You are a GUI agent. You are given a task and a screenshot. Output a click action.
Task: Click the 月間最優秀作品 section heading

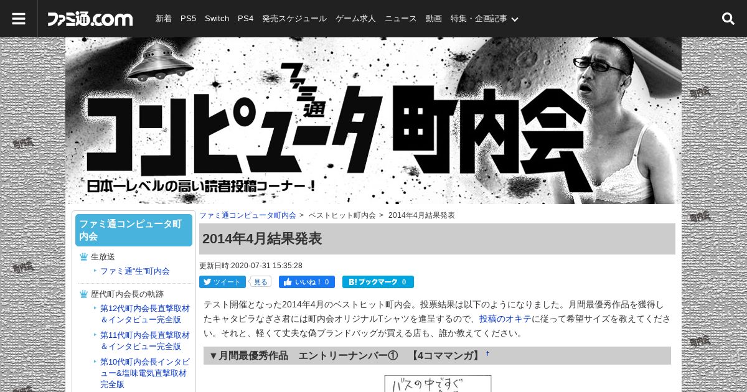(437, 355)
